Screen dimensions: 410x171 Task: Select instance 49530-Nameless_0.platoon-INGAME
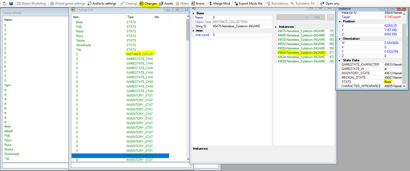(301, 40)
